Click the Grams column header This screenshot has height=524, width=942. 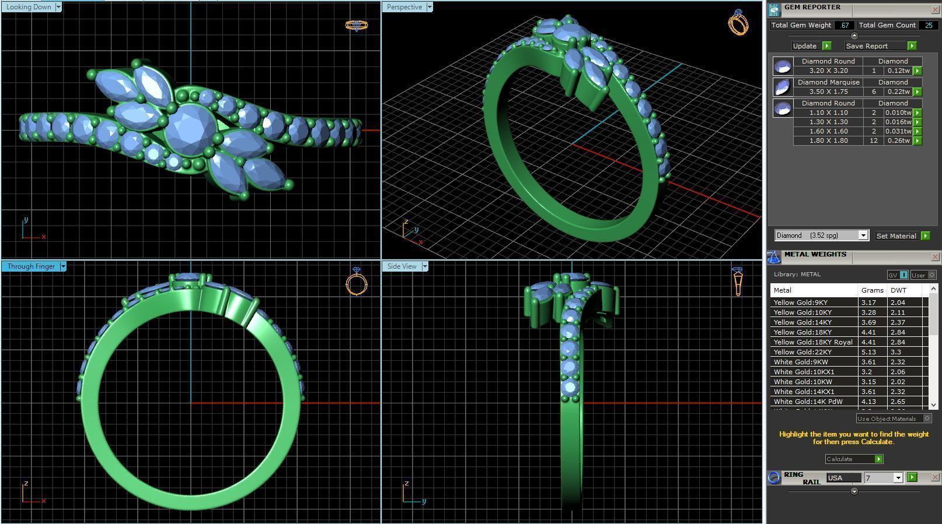(873, 290)
